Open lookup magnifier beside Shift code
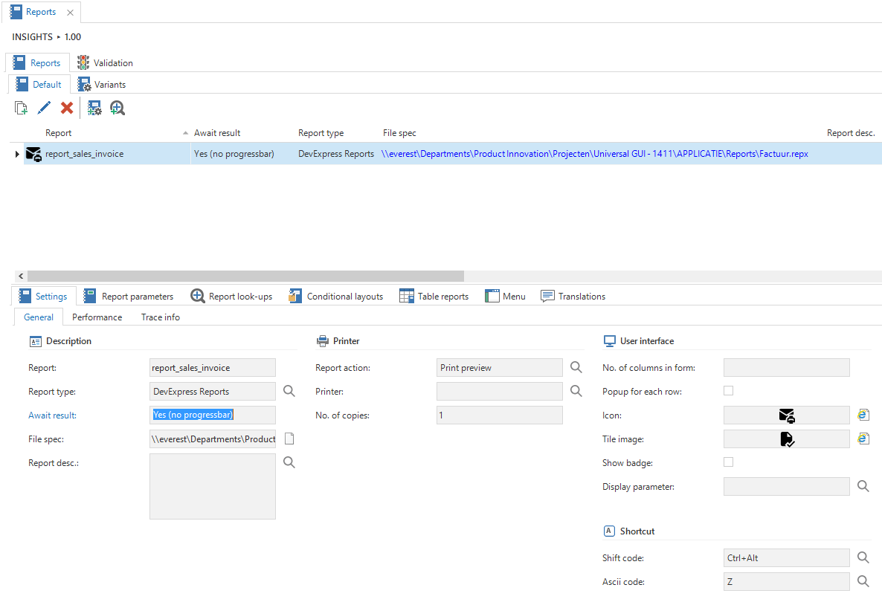 click(x=863, y=557)
